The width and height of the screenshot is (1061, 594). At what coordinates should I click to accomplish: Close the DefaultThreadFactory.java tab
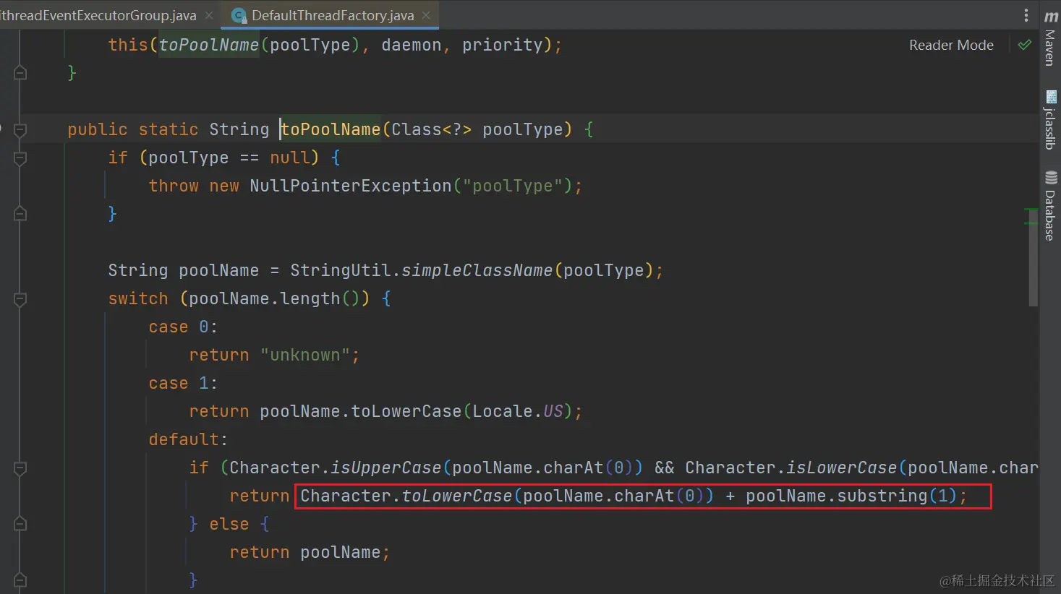427,15
